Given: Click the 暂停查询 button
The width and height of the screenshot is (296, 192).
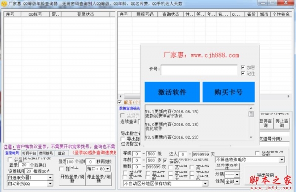Looking at the screenshot, I should click(x=266, y=123).
